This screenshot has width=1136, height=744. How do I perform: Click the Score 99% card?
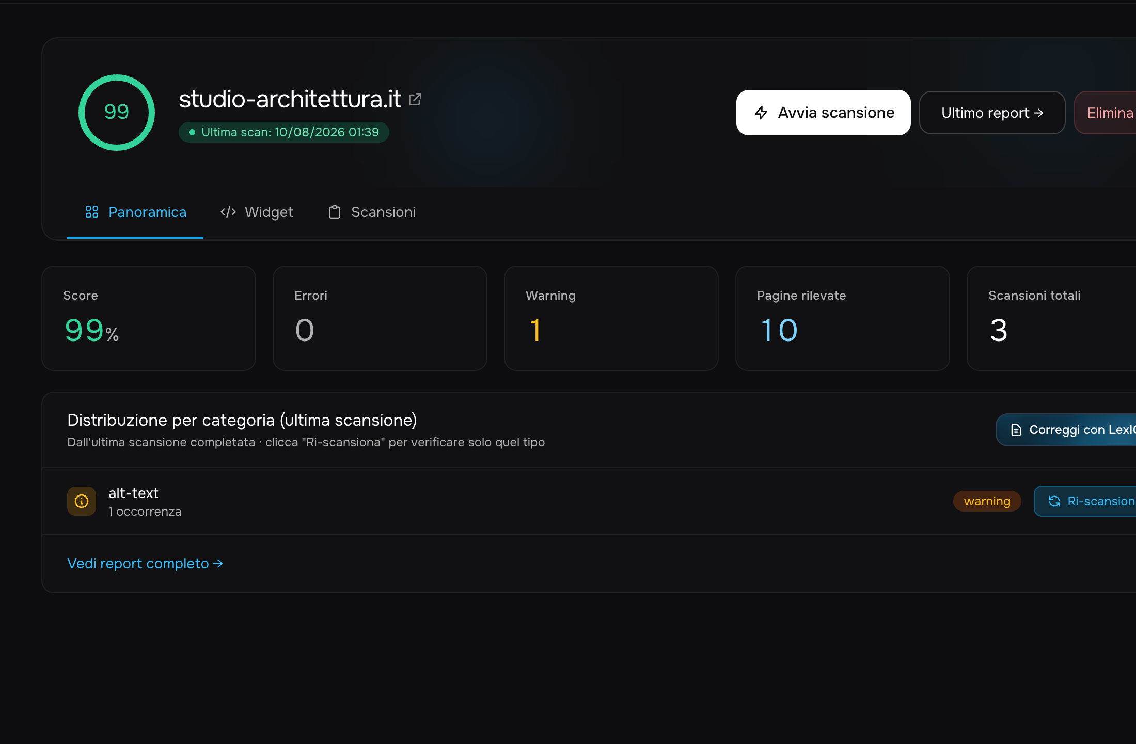coord(149,318)
